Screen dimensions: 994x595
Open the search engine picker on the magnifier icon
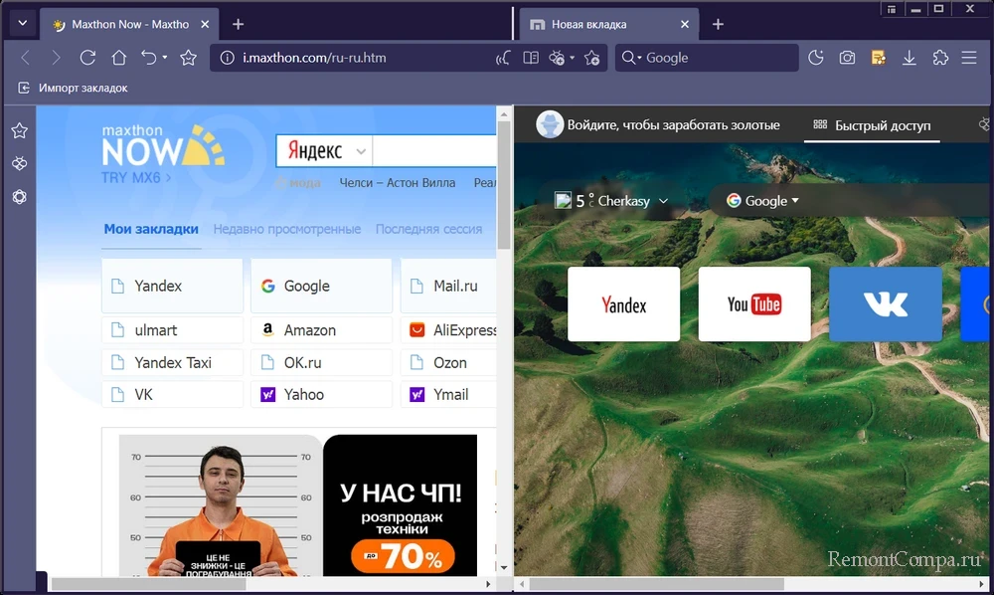pos(631,58)
